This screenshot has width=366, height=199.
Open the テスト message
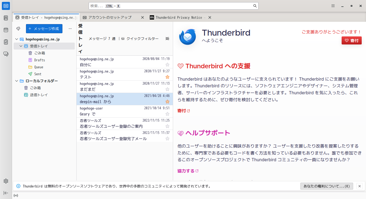coord(125,74)
